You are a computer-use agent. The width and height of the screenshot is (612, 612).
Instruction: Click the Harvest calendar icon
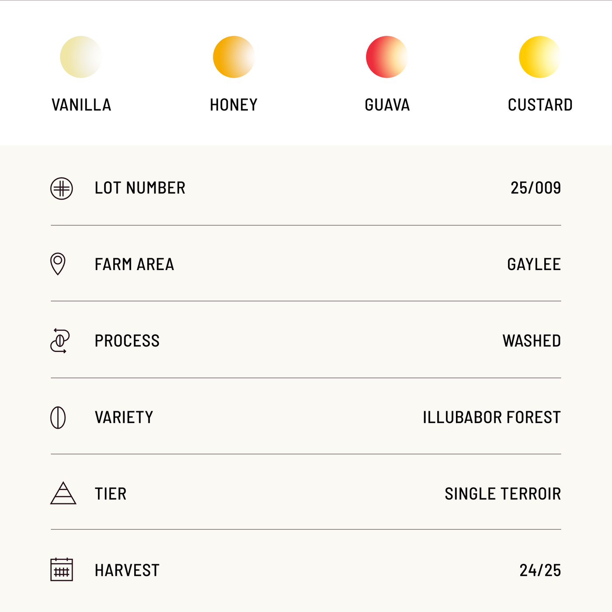62,570
